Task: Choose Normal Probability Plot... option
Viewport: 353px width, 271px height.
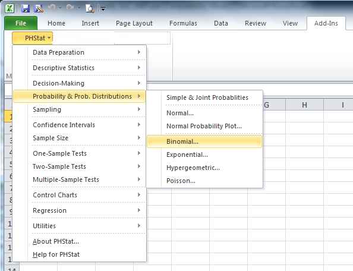Action: click(x=204, y=126)
